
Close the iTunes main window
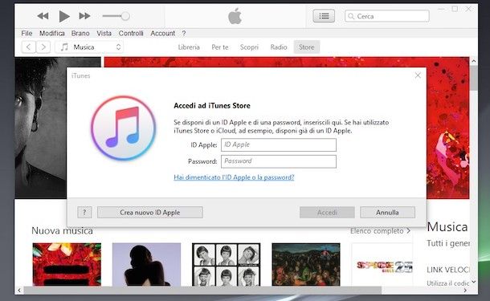pyautogui.click(x=468, y=9)
